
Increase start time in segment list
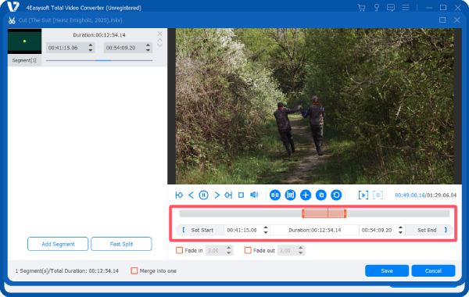coord(91,45)
